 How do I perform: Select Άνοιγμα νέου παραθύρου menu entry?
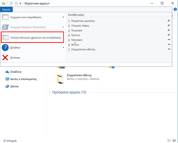click(x=33, y=17)
